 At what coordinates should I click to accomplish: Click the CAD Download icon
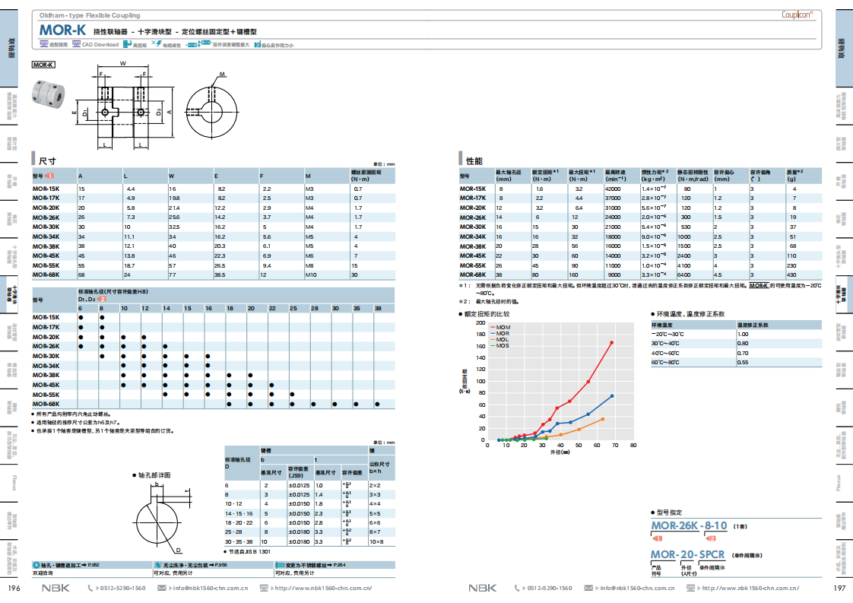pyautogui.click(x=77, y=44)
